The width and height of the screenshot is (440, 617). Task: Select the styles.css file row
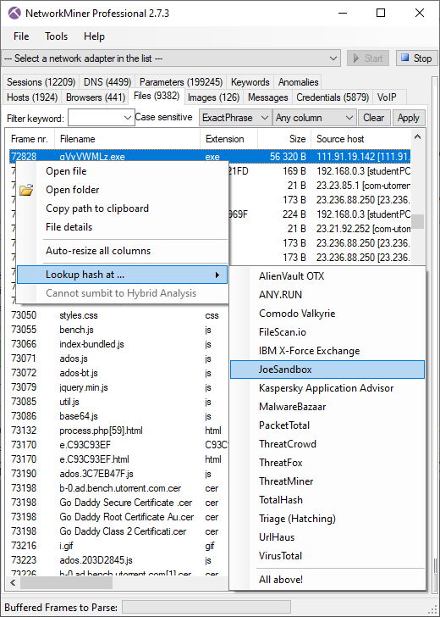118,315
